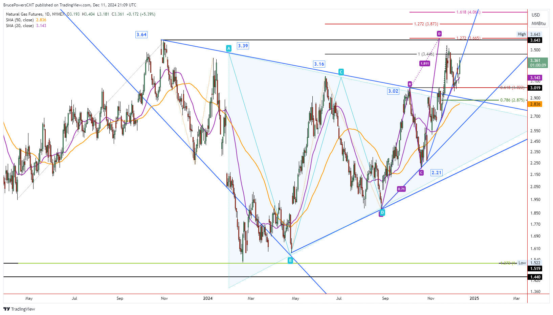Click the Low 1.522 price tag

(530, 263)
